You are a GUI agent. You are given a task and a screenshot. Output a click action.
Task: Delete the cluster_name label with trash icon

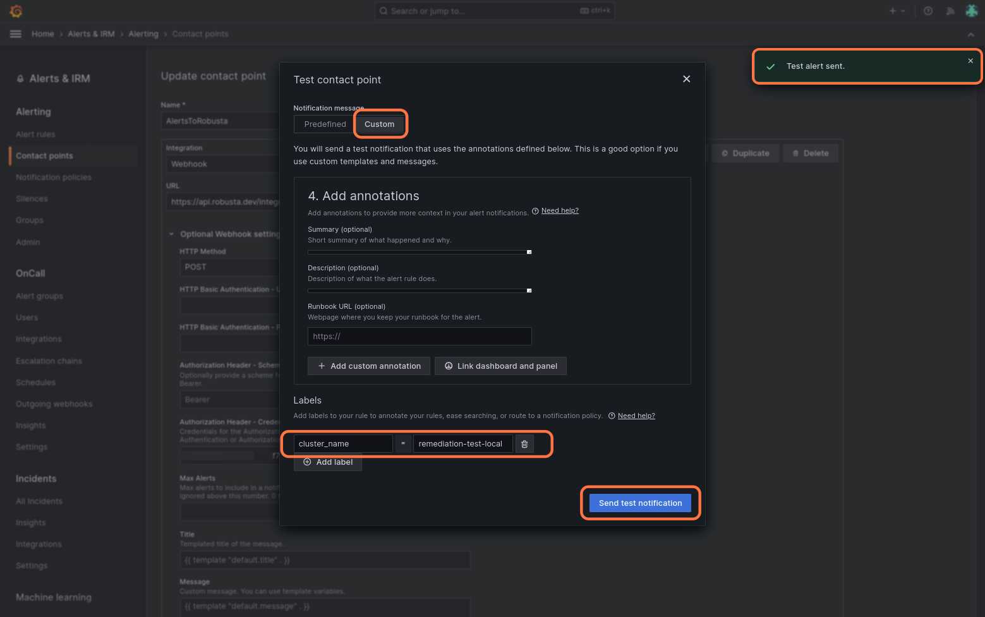click(524, 444)
